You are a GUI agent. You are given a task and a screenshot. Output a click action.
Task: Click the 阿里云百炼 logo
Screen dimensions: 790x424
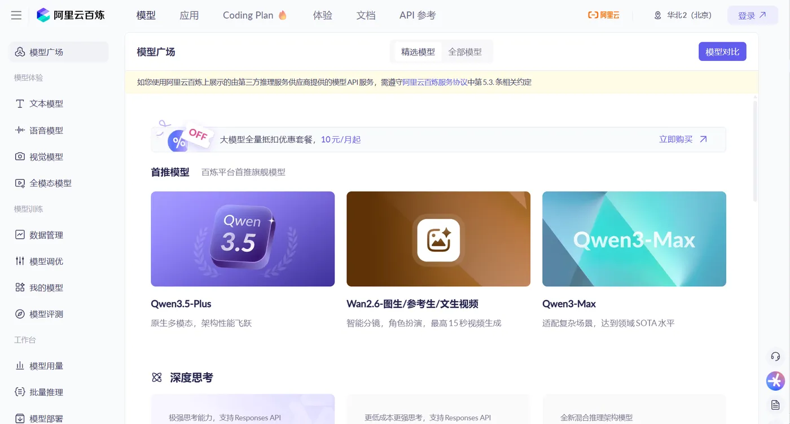tap(71, 15)
